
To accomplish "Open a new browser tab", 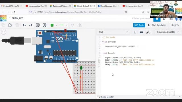I will 148,6.
